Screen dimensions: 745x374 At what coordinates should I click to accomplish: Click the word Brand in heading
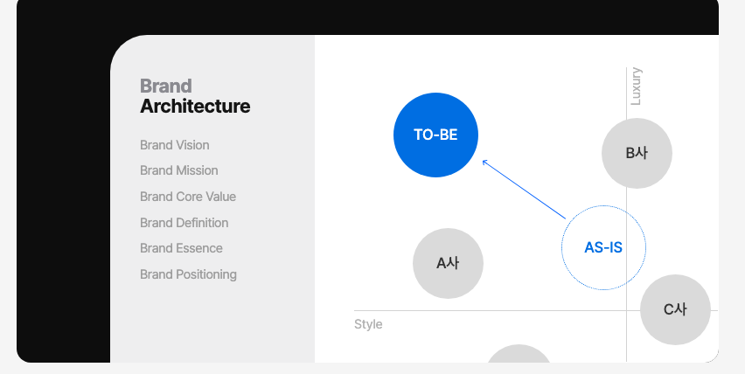166,87
